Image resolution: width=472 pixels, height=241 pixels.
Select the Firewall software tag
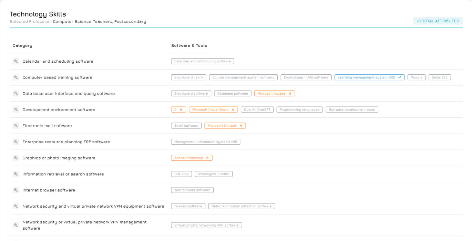click(x=188, y=206)
